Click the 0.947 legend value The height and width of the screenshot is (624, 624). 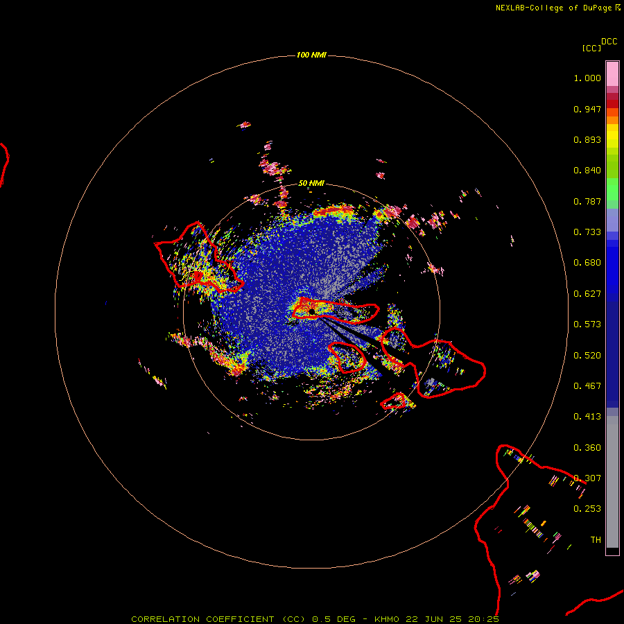pyautogui.click(x=587, y=109)
